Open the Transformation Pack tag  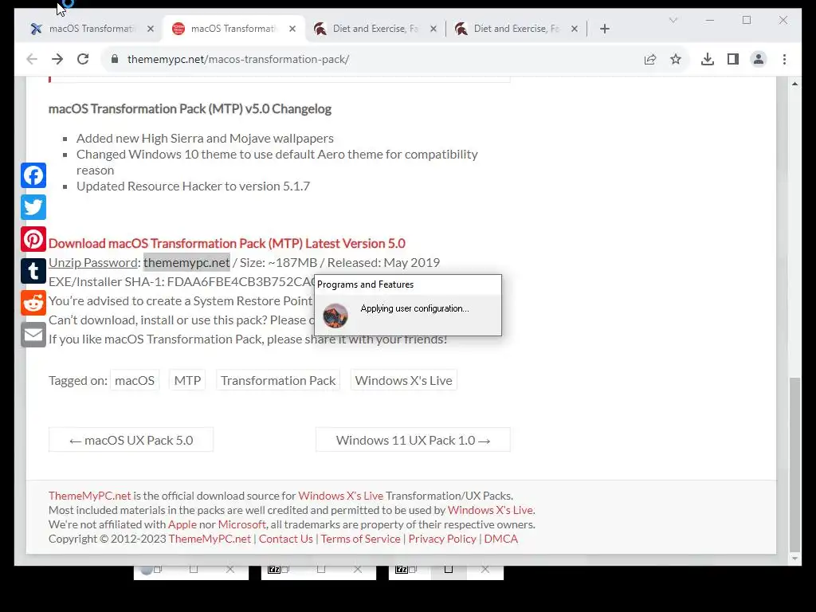tap(278, 380)
